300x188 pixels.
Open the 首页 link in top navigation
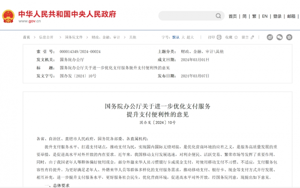(232, 16)
